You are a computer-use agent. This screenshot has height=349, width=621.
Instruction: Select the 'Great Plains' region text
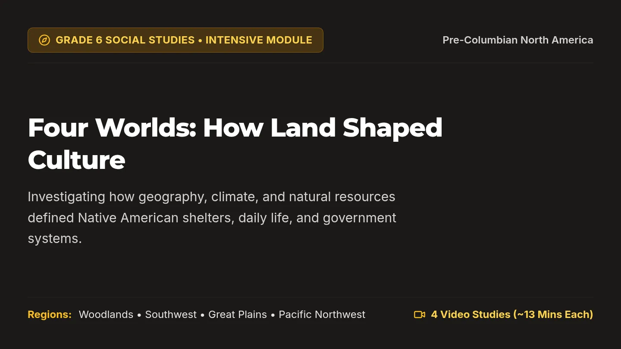238,315
